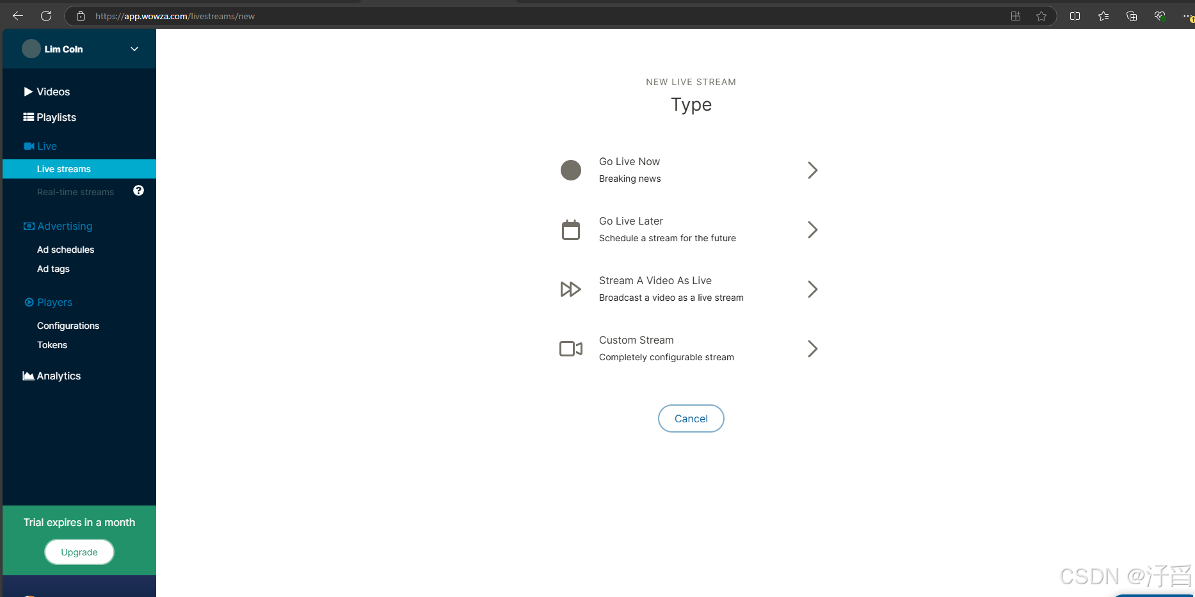Click the Go Live Now chevron arrow
This screenshot has width=1195, height=597.
click(812, 170)
